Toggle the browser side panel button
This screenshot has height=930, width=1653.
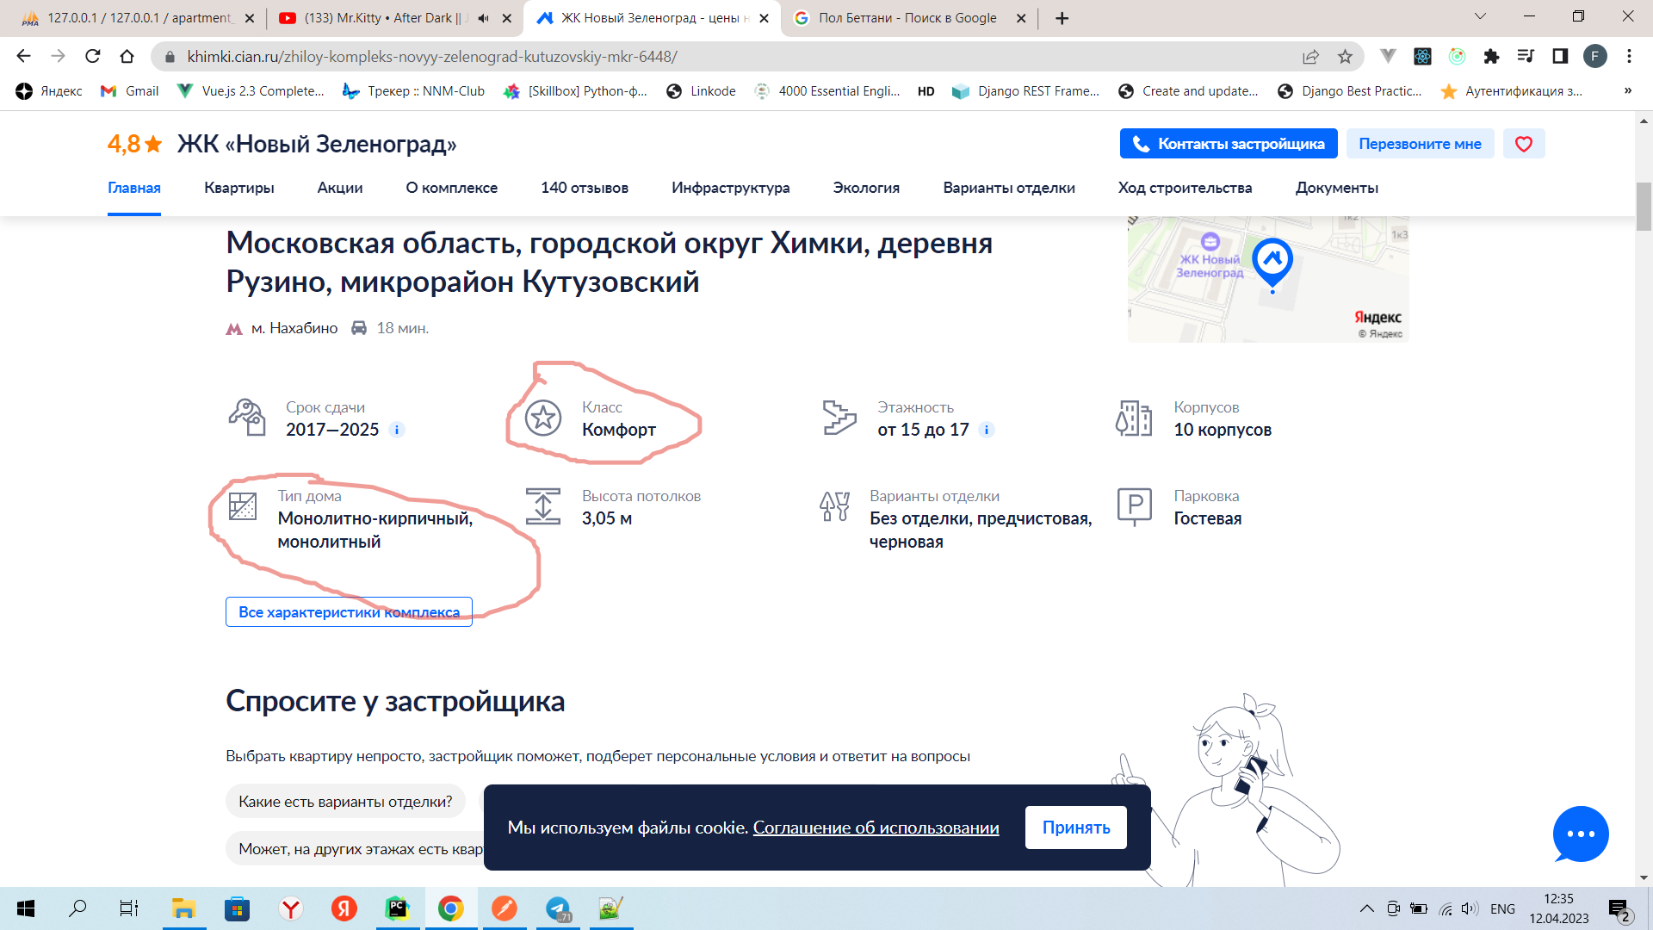pos(1559,57)
